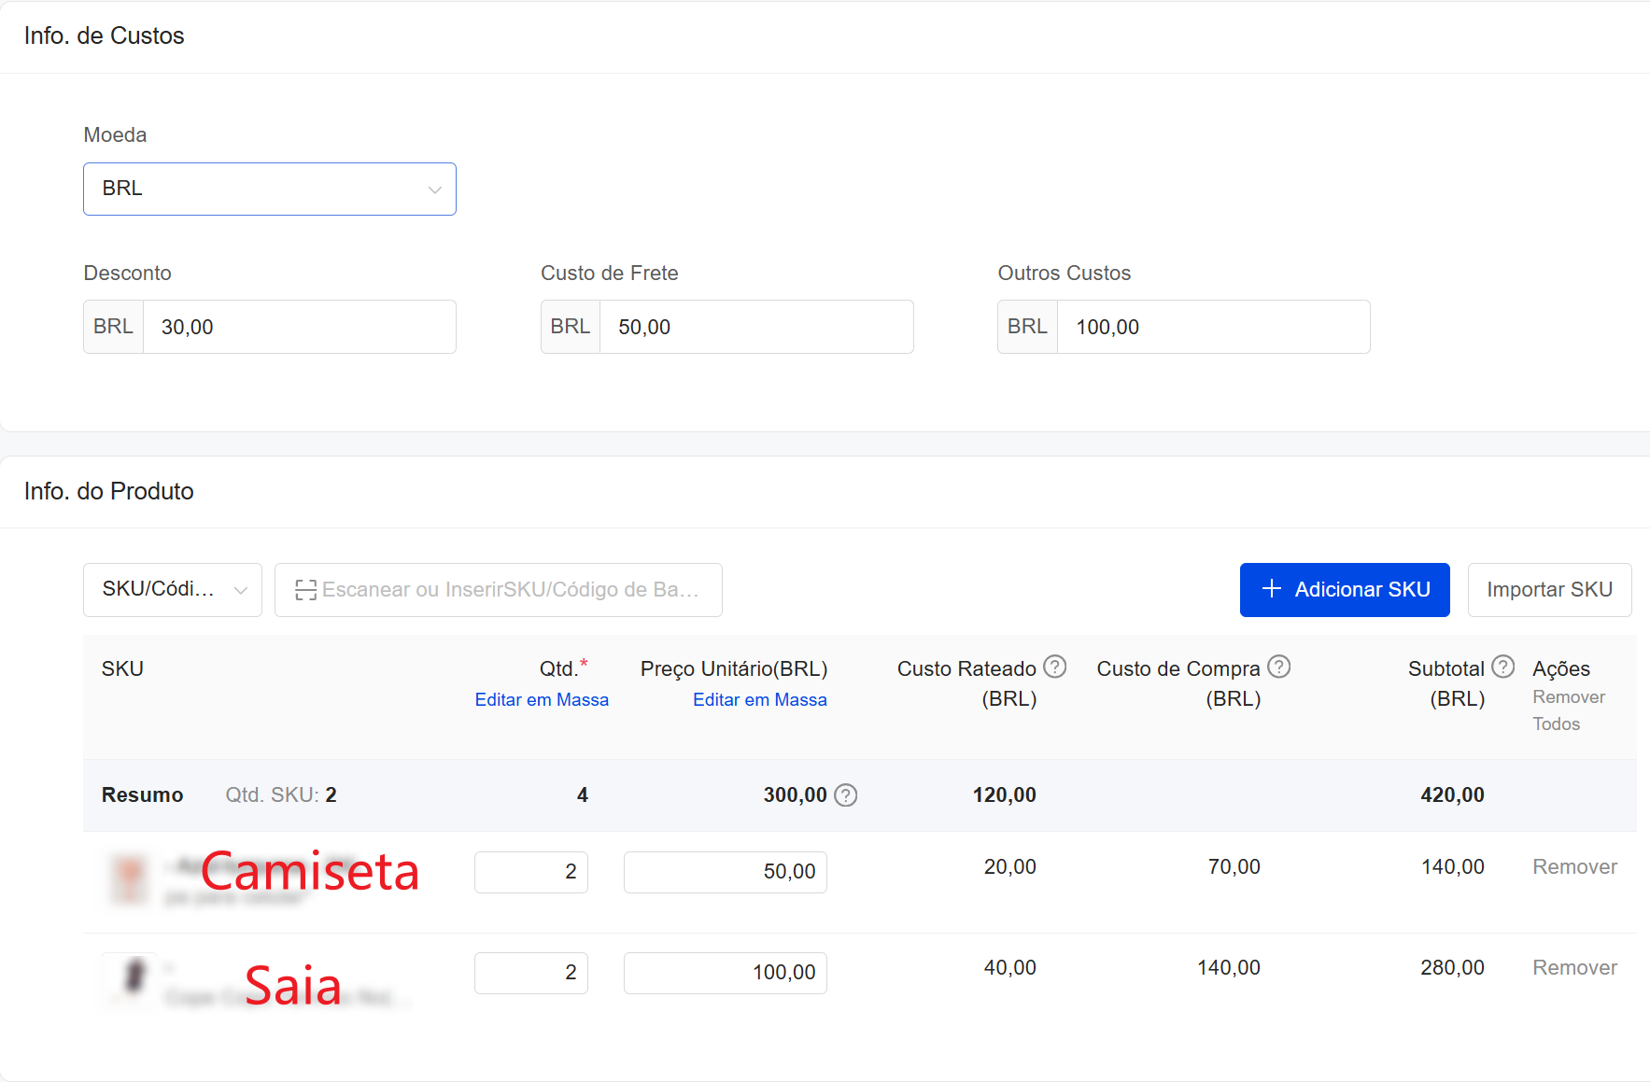
Task: Open the Moeda BRL currency dropdown
Action: pyautogui.click(x=270, y=189)
